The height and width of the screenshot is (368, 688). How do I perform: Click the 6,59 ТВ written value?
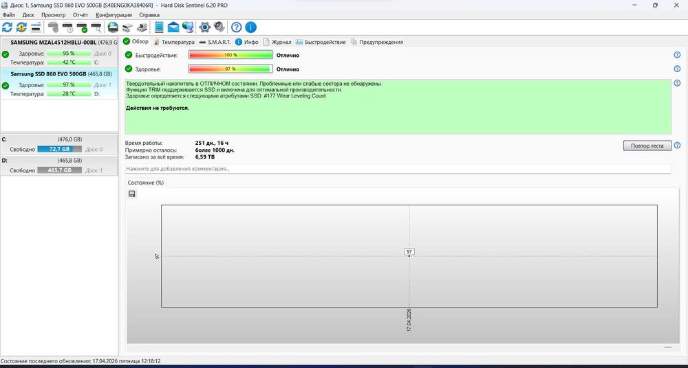[x=205, y=157]
